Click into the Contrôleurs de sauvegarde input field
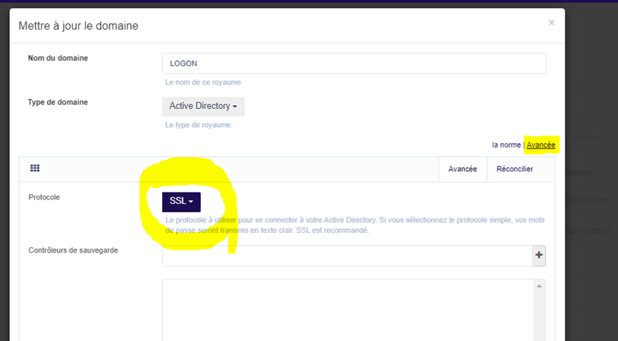The height and width of the screenshot is (341, 618). pyautogui.click(x=346, y=256)
